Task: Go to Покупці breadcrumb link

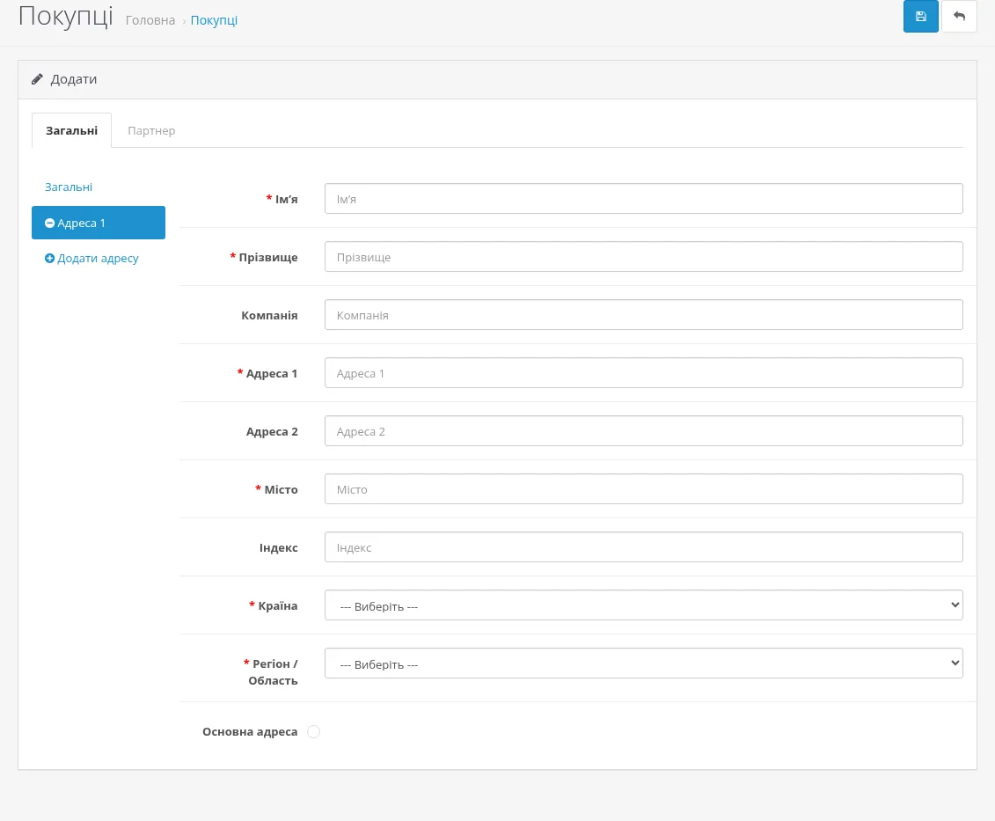Action: click(214, 20)
